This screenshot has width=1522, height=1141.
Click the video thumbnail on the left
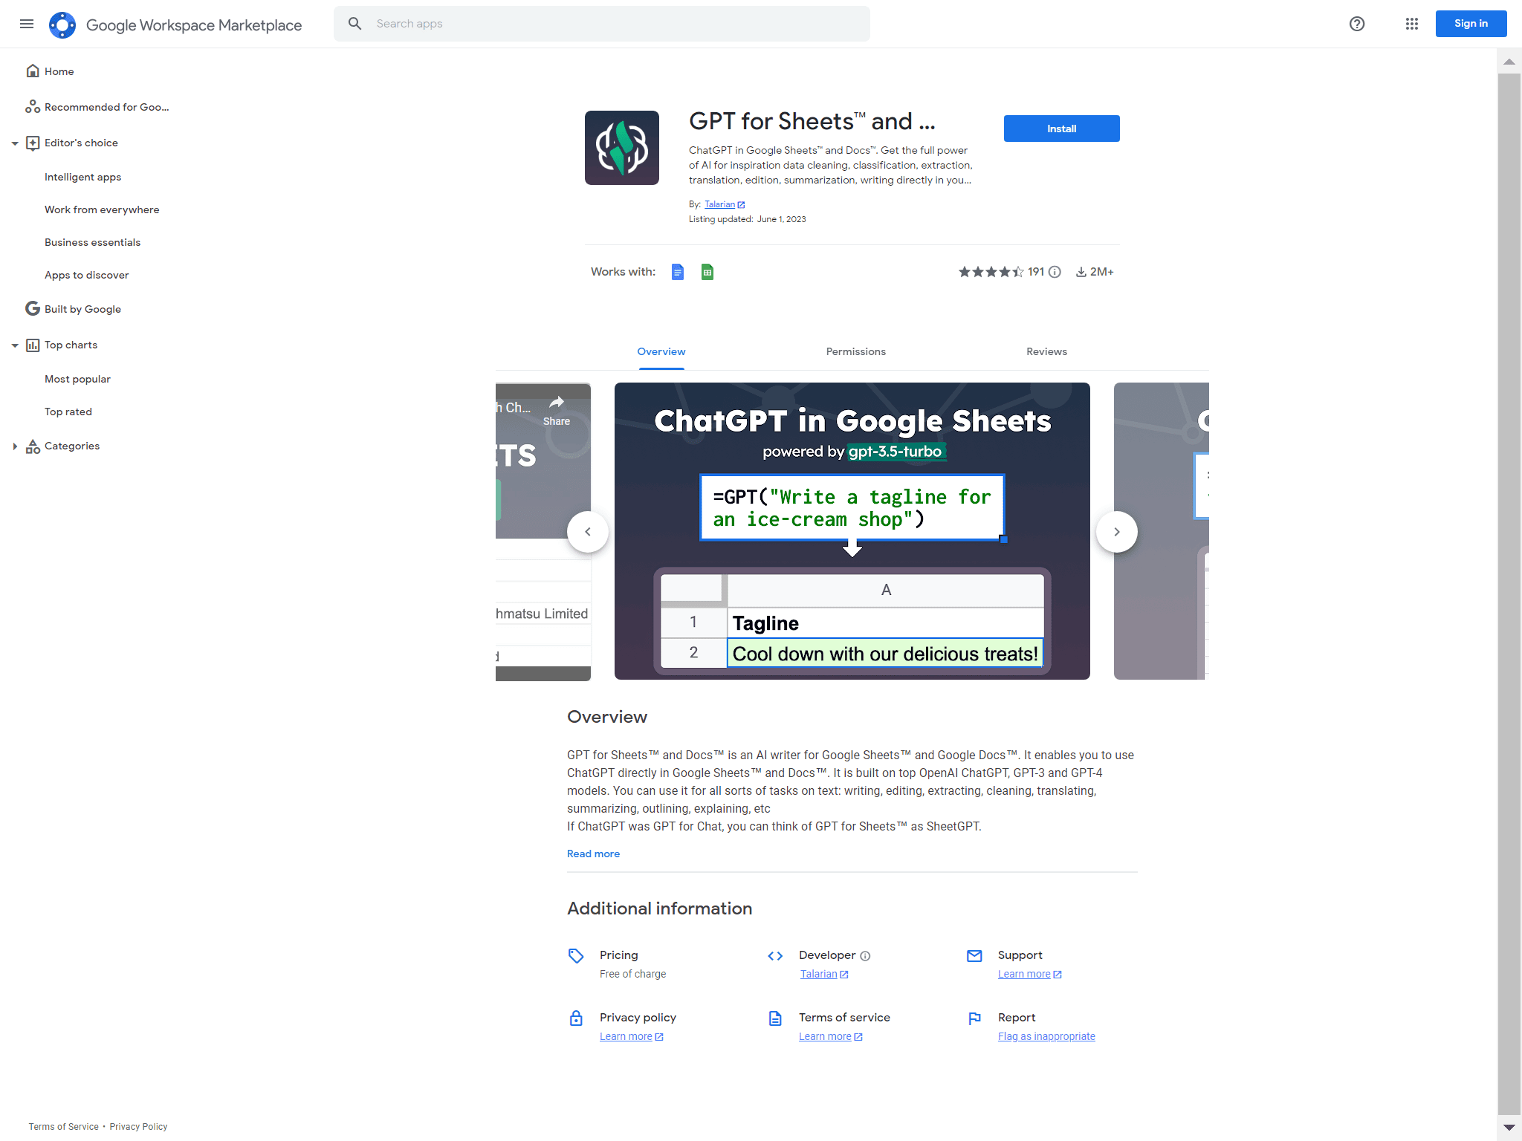pyautogui.click(x=543, y=532)
